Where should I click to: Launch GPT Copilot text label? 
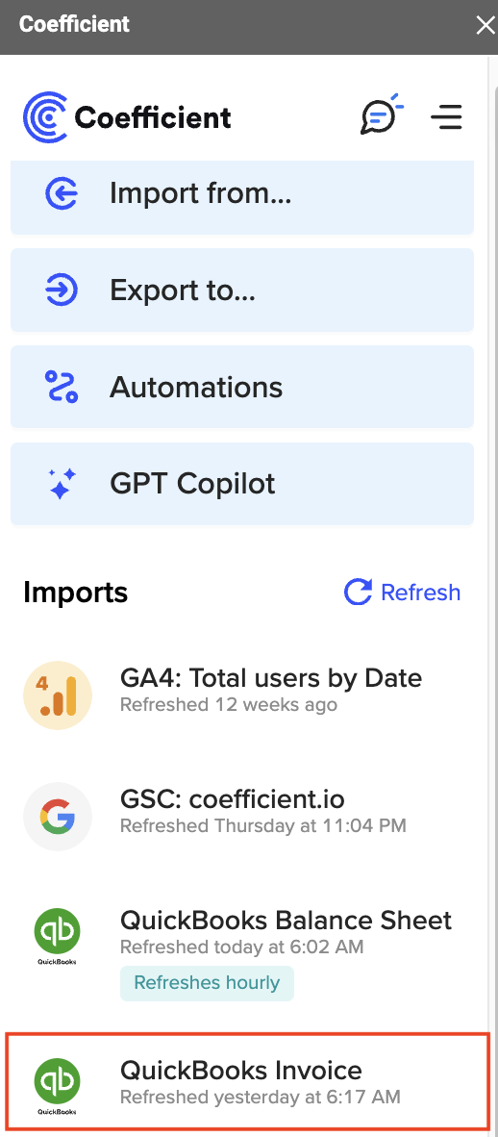click(192, 484)
